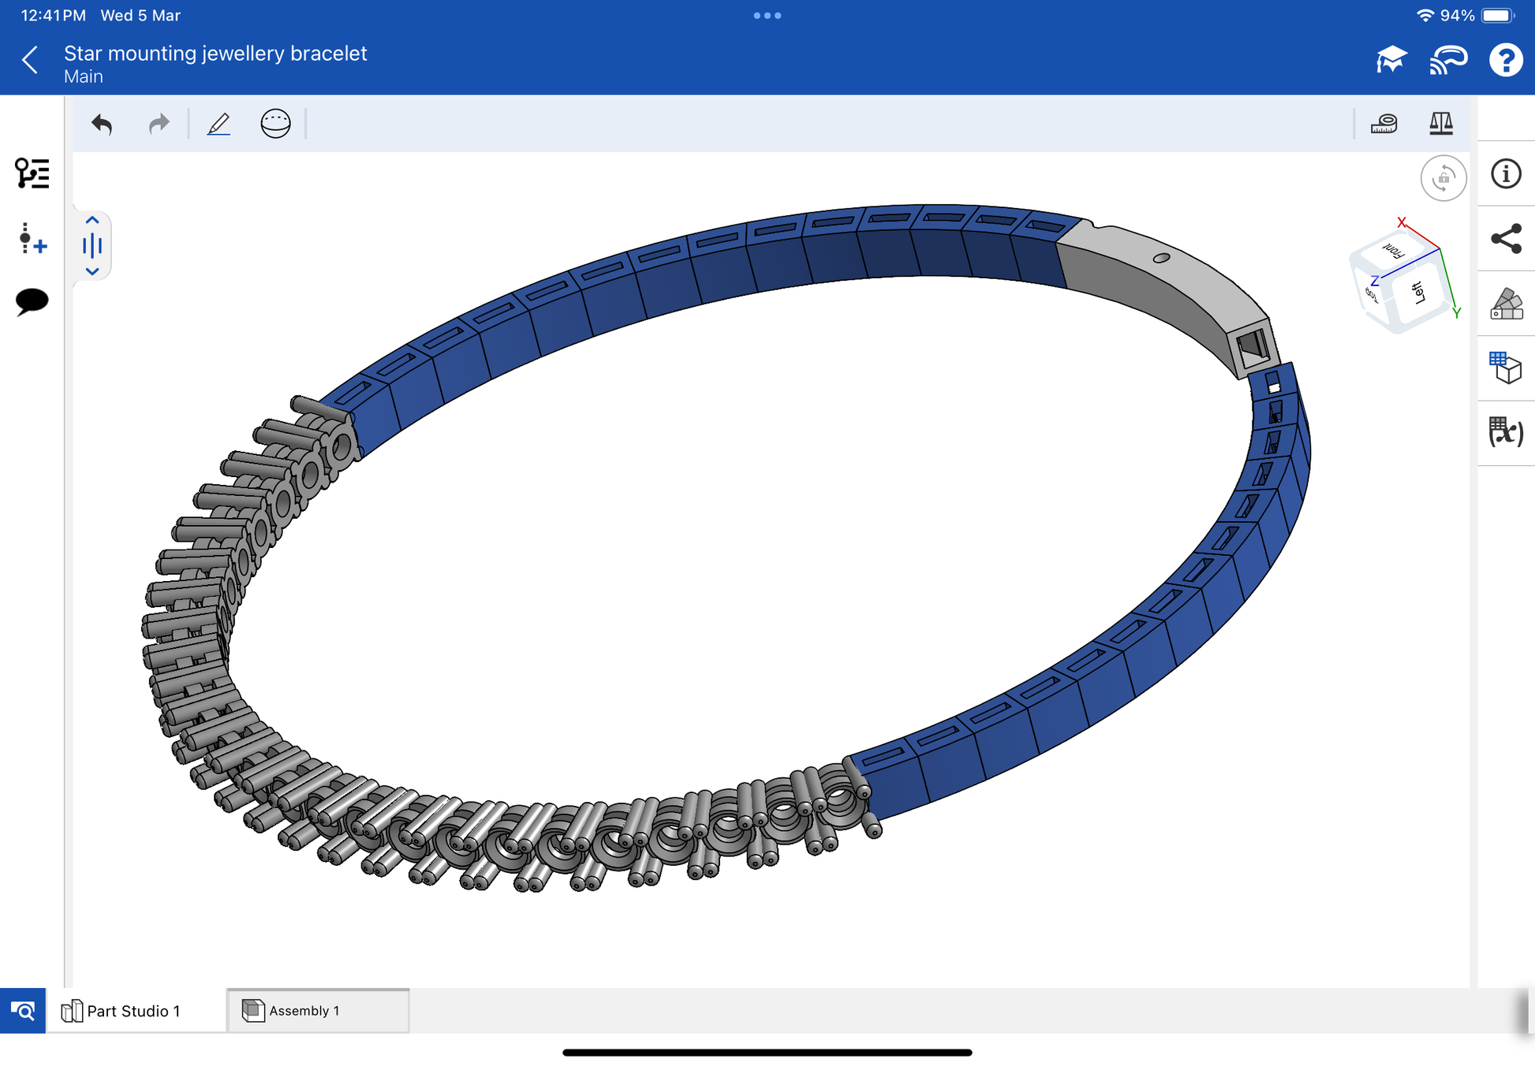The image size is (1535, 1066).
Task: Select the Sketch pencil tool
Action: tap(218, 125)
